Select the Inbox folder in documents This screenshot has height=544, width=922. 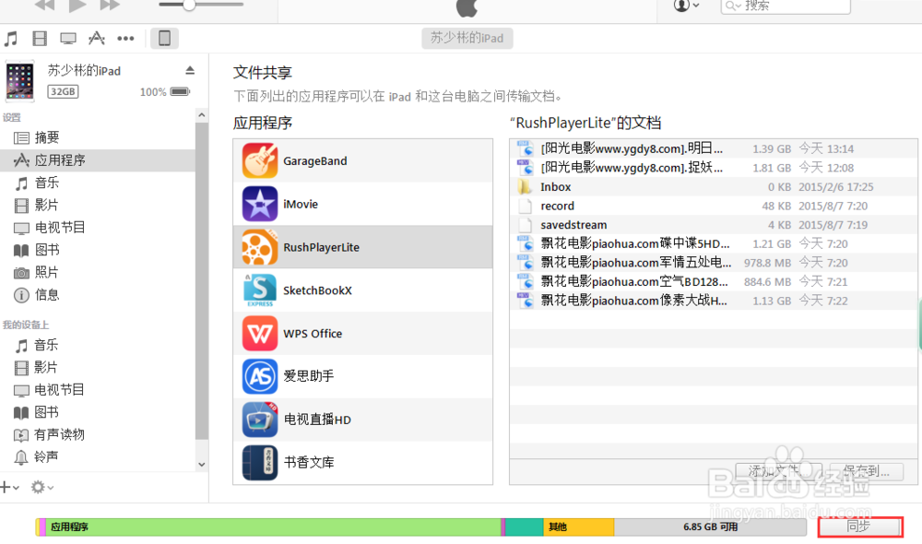click(714, 187)
